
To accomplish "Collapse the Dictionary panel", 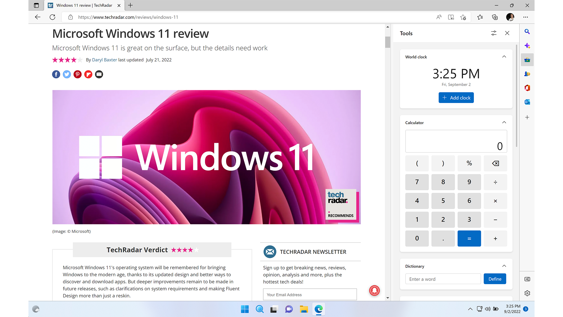I will coord(504,266).
